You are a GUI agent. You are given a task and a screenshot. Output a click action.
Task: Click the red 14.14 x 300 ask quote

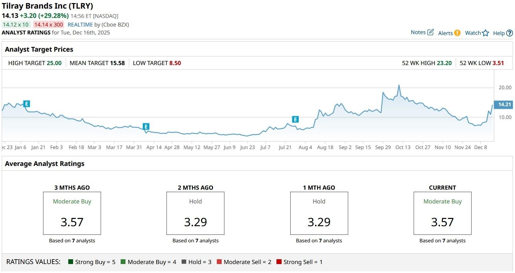tap(49, 24)
